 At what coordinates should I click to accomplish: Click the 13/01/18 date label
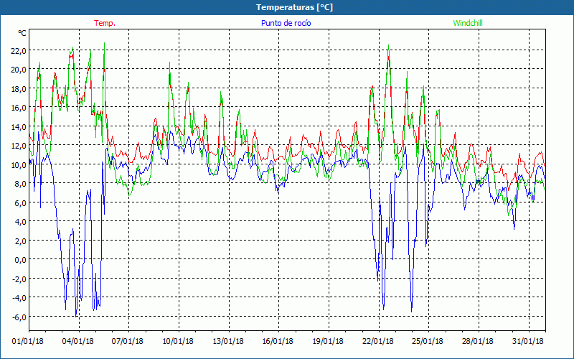(228, 342)
